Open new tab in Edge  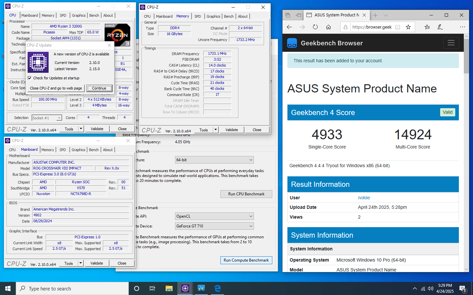(x=375, y=15)
